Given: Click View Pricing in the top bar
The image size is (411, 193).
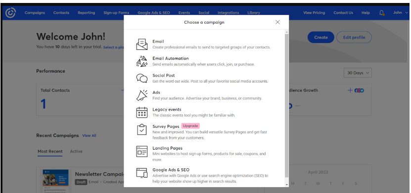Looking at the screenshot, I should pyautogui.click(x=314, y=12).
